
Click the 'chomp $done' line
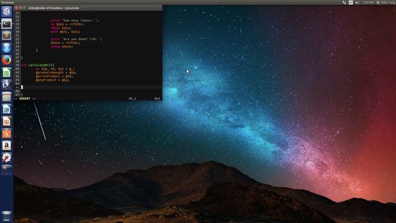[62, 46]
